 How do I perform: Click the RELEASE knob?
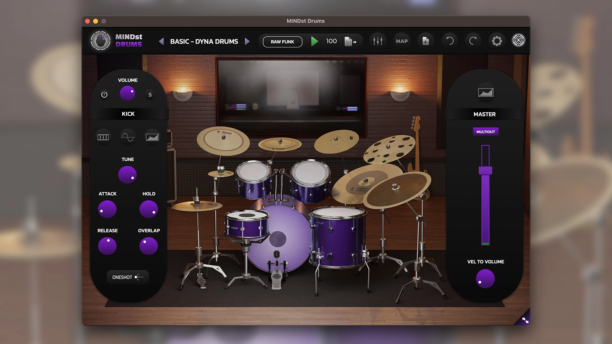(107, 246)
